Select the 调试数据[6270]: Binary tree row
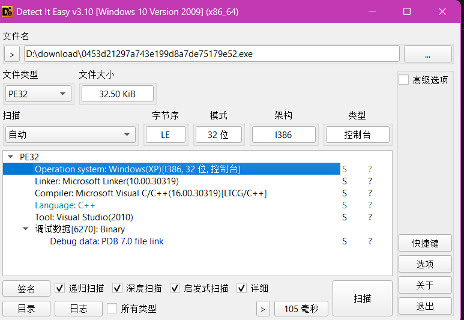Viewport: 464px width, 320px height. pos(80,229)
